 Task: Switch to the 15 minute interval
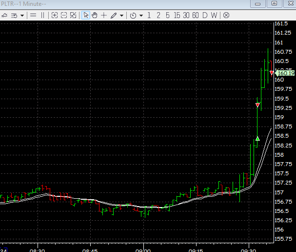[177, 15]
